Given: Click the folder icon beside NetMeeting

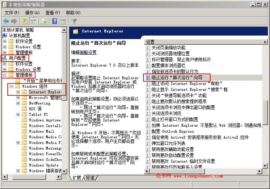Looking at the screenshot, I should pyautogui.click(x=24, y=103).
